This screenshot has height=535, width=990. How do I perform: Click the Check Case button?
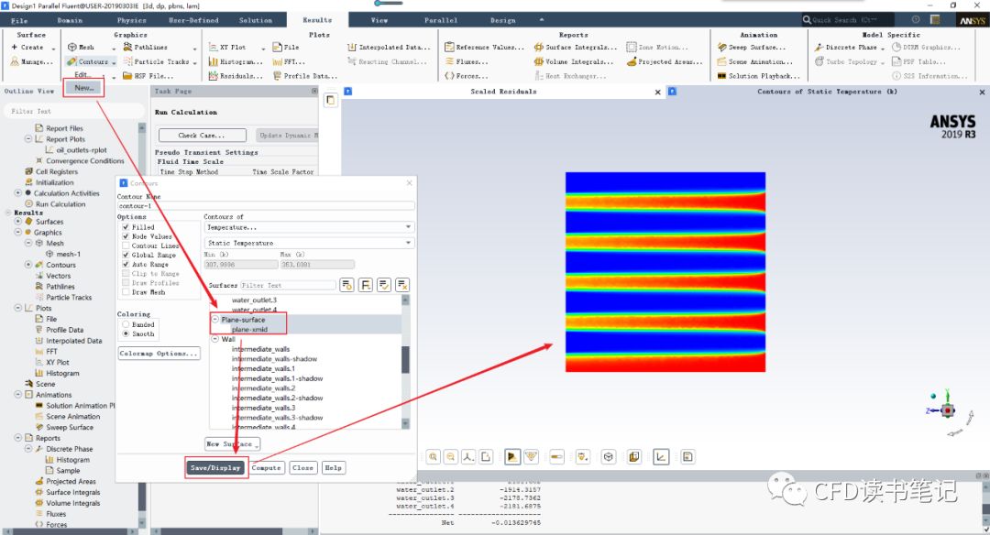coord(202,135)
